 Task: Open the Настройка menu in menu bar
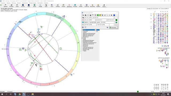coord(40,3)
